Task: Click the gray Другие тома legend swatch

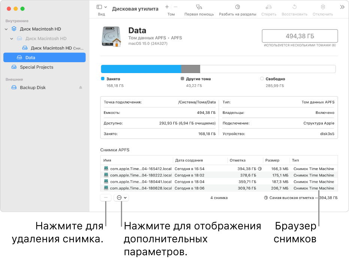Action: pyautogui.click(x=182, y=79)
